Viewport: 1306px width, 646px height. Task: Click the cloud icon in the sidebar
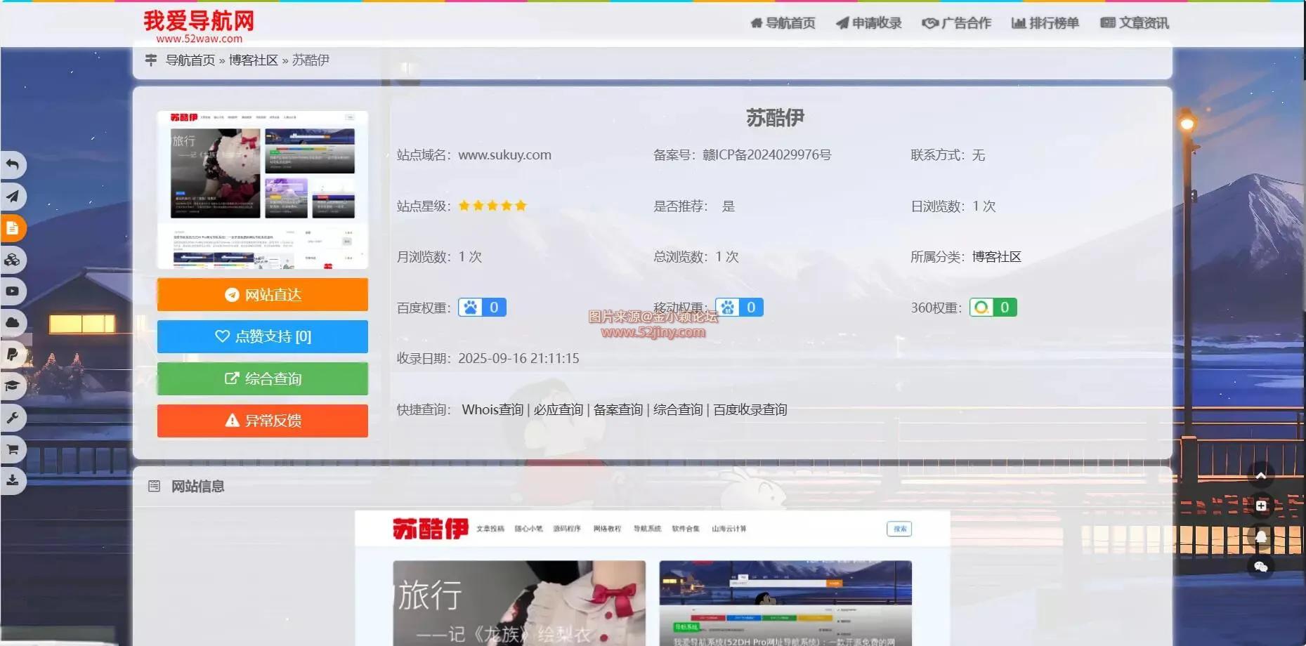coord(13,322)
